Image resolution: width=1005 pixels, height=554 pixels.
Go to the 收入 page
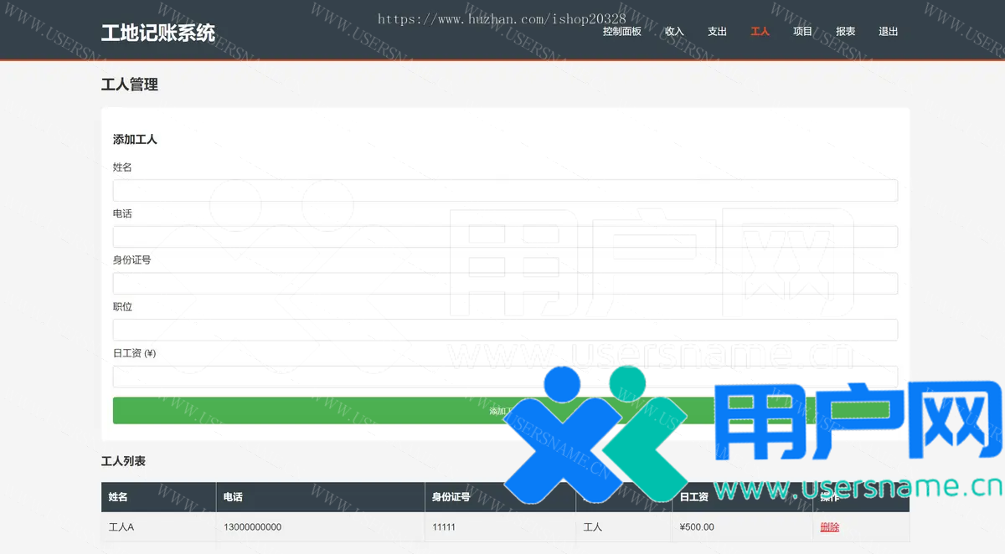[x=674, y=32]
